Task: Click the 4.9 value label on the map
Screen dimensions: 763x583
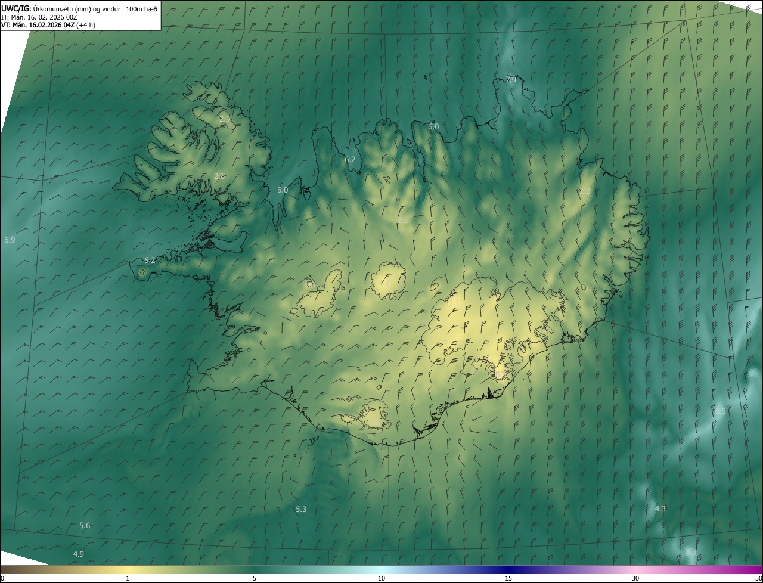Action: pyautogui.click(x=79, y=554)
